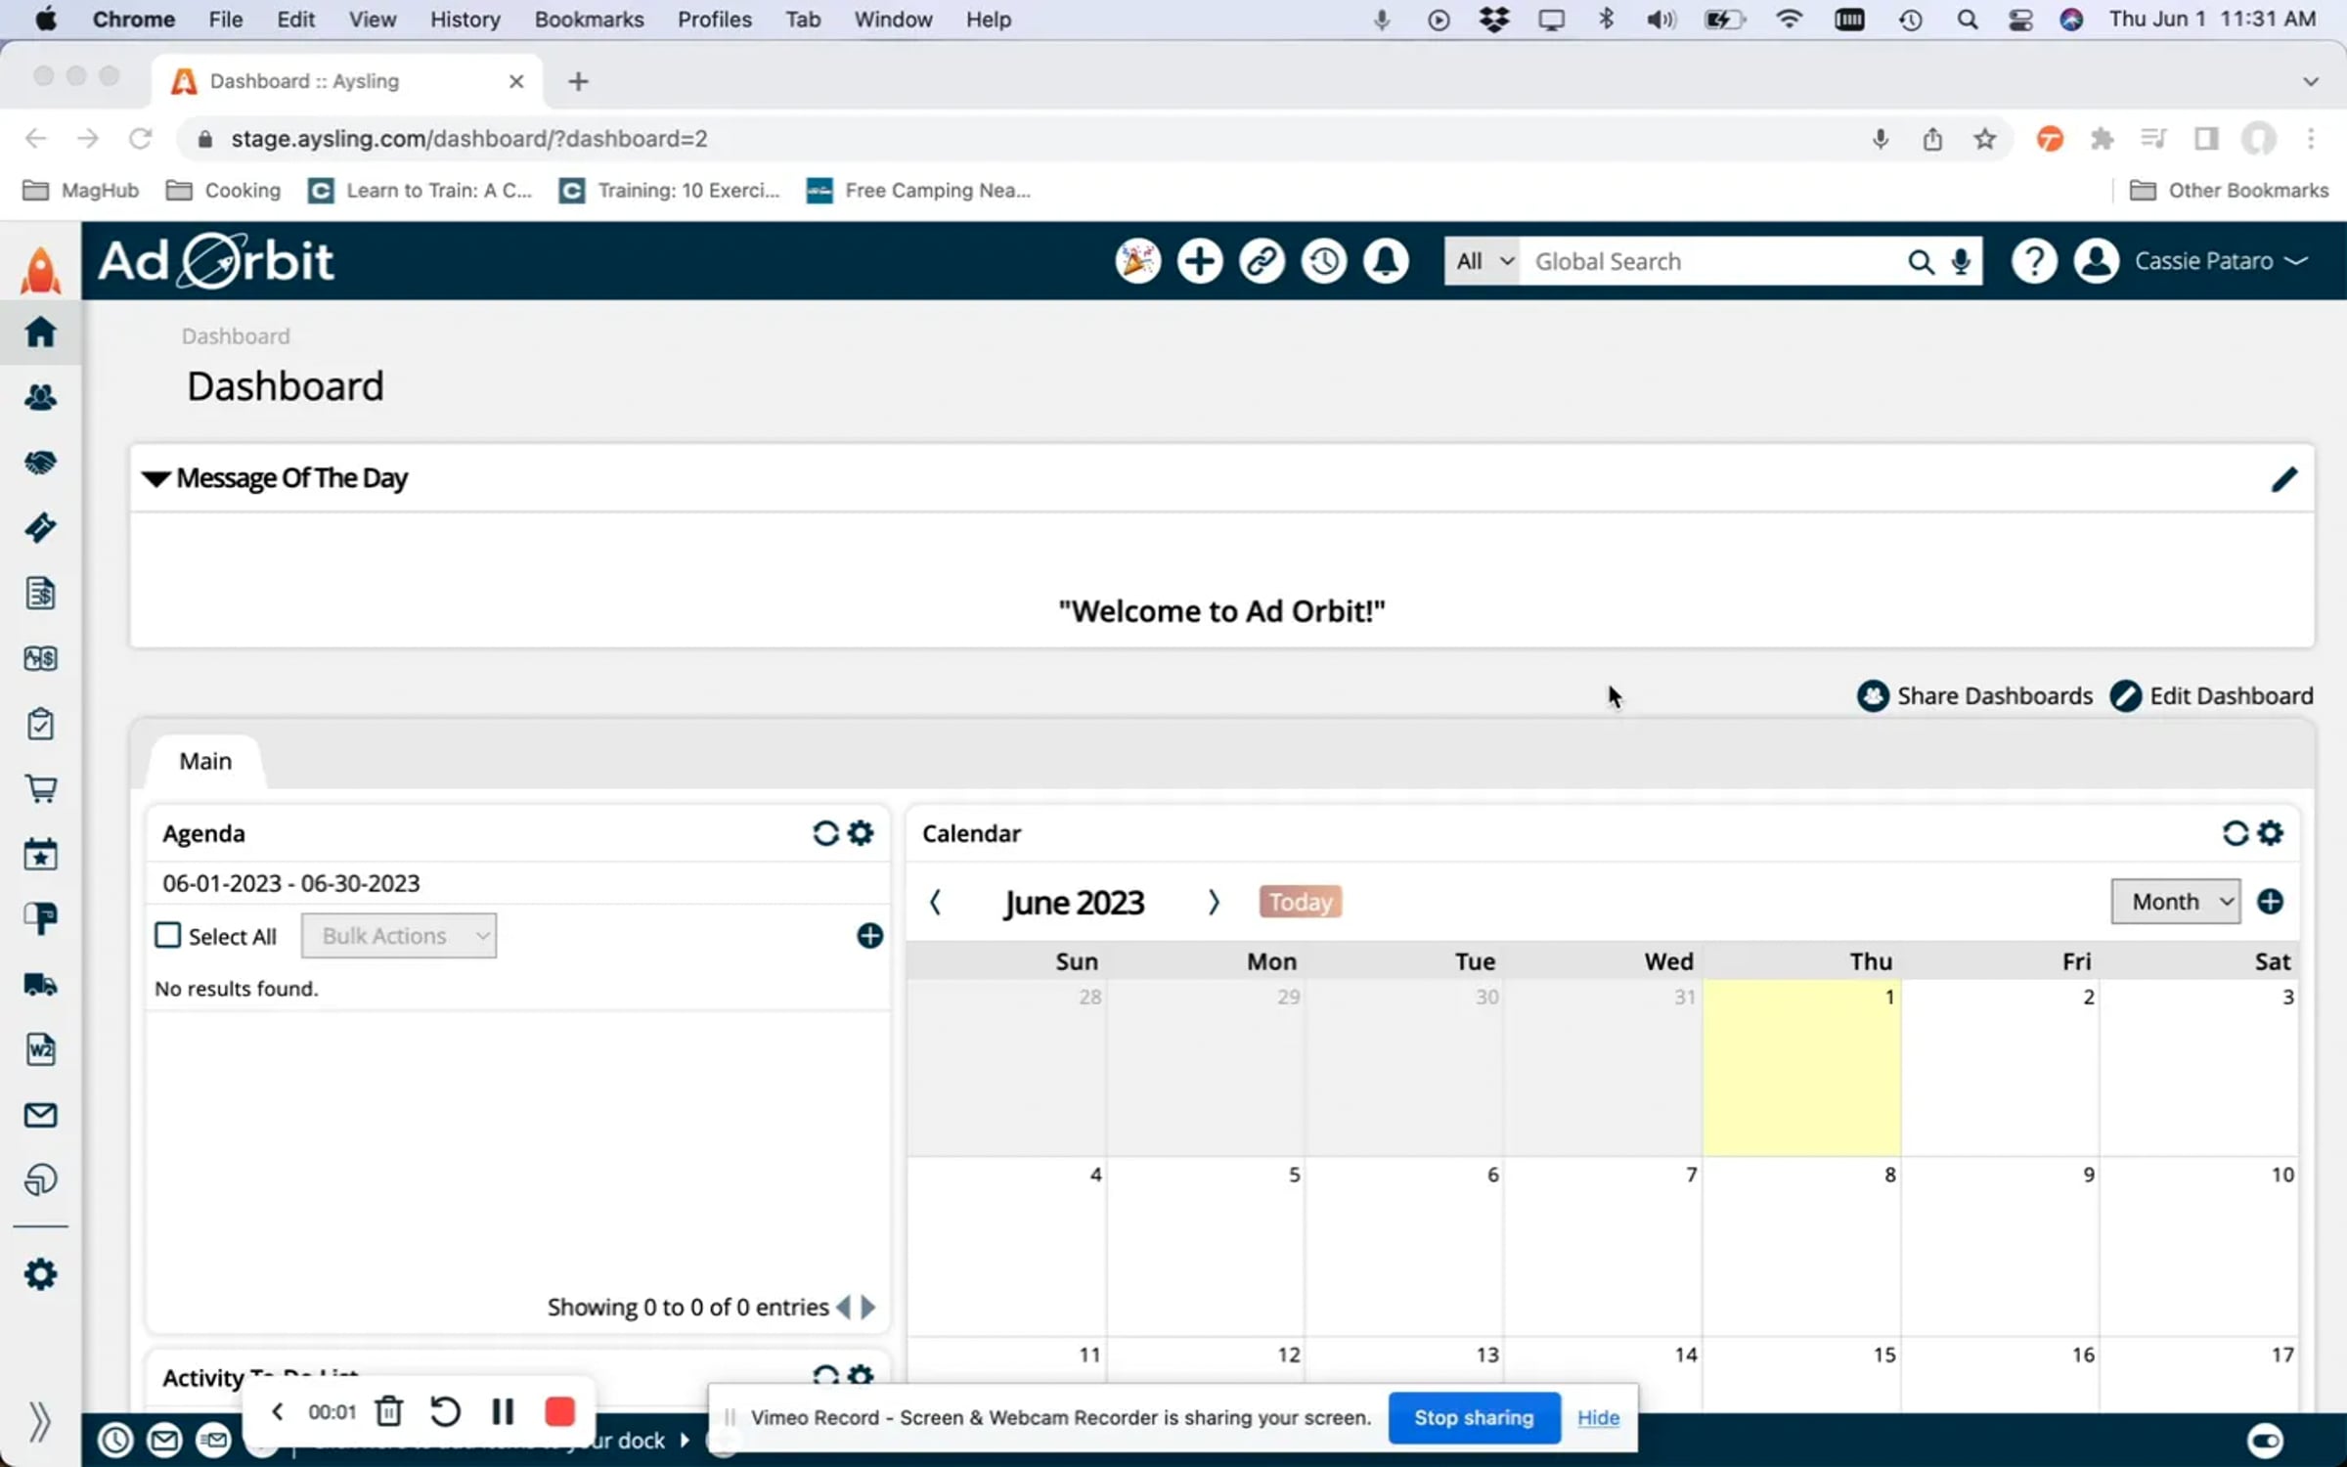Open the Month view dropdown
The height and width of the screenshot is (1467, 2347).
(x=2175, y=902)
